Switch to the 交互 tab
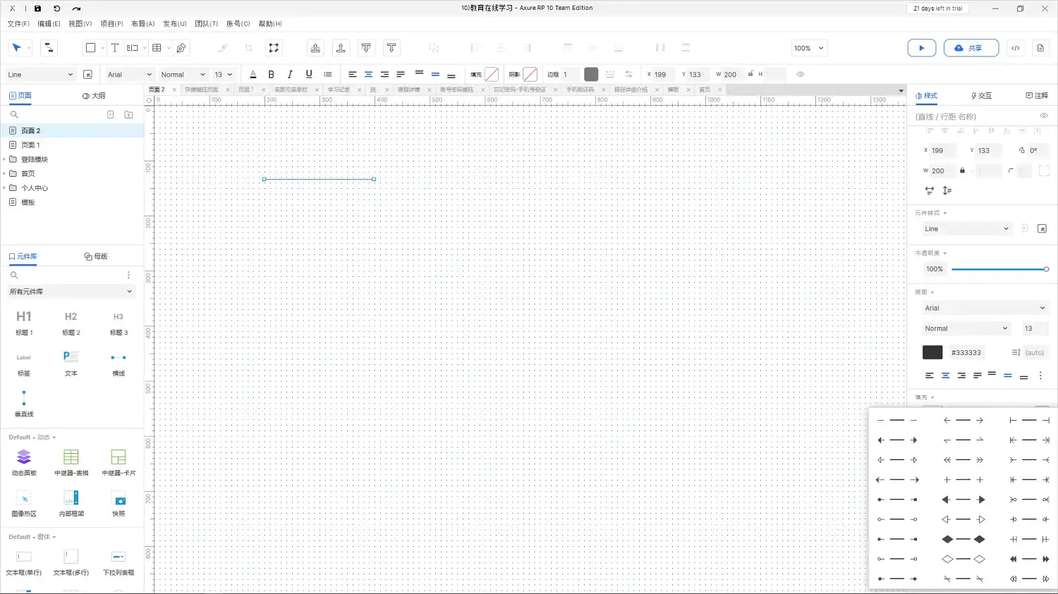Screen dimensions: 1058x594 (x=981, y=96)
